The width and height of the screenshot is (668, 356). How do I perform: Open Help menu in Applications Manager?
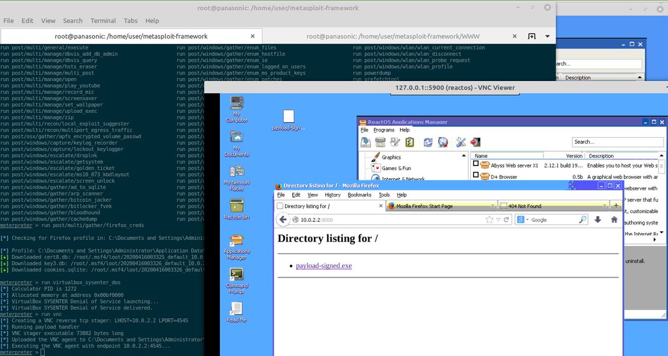coord(405,130)
